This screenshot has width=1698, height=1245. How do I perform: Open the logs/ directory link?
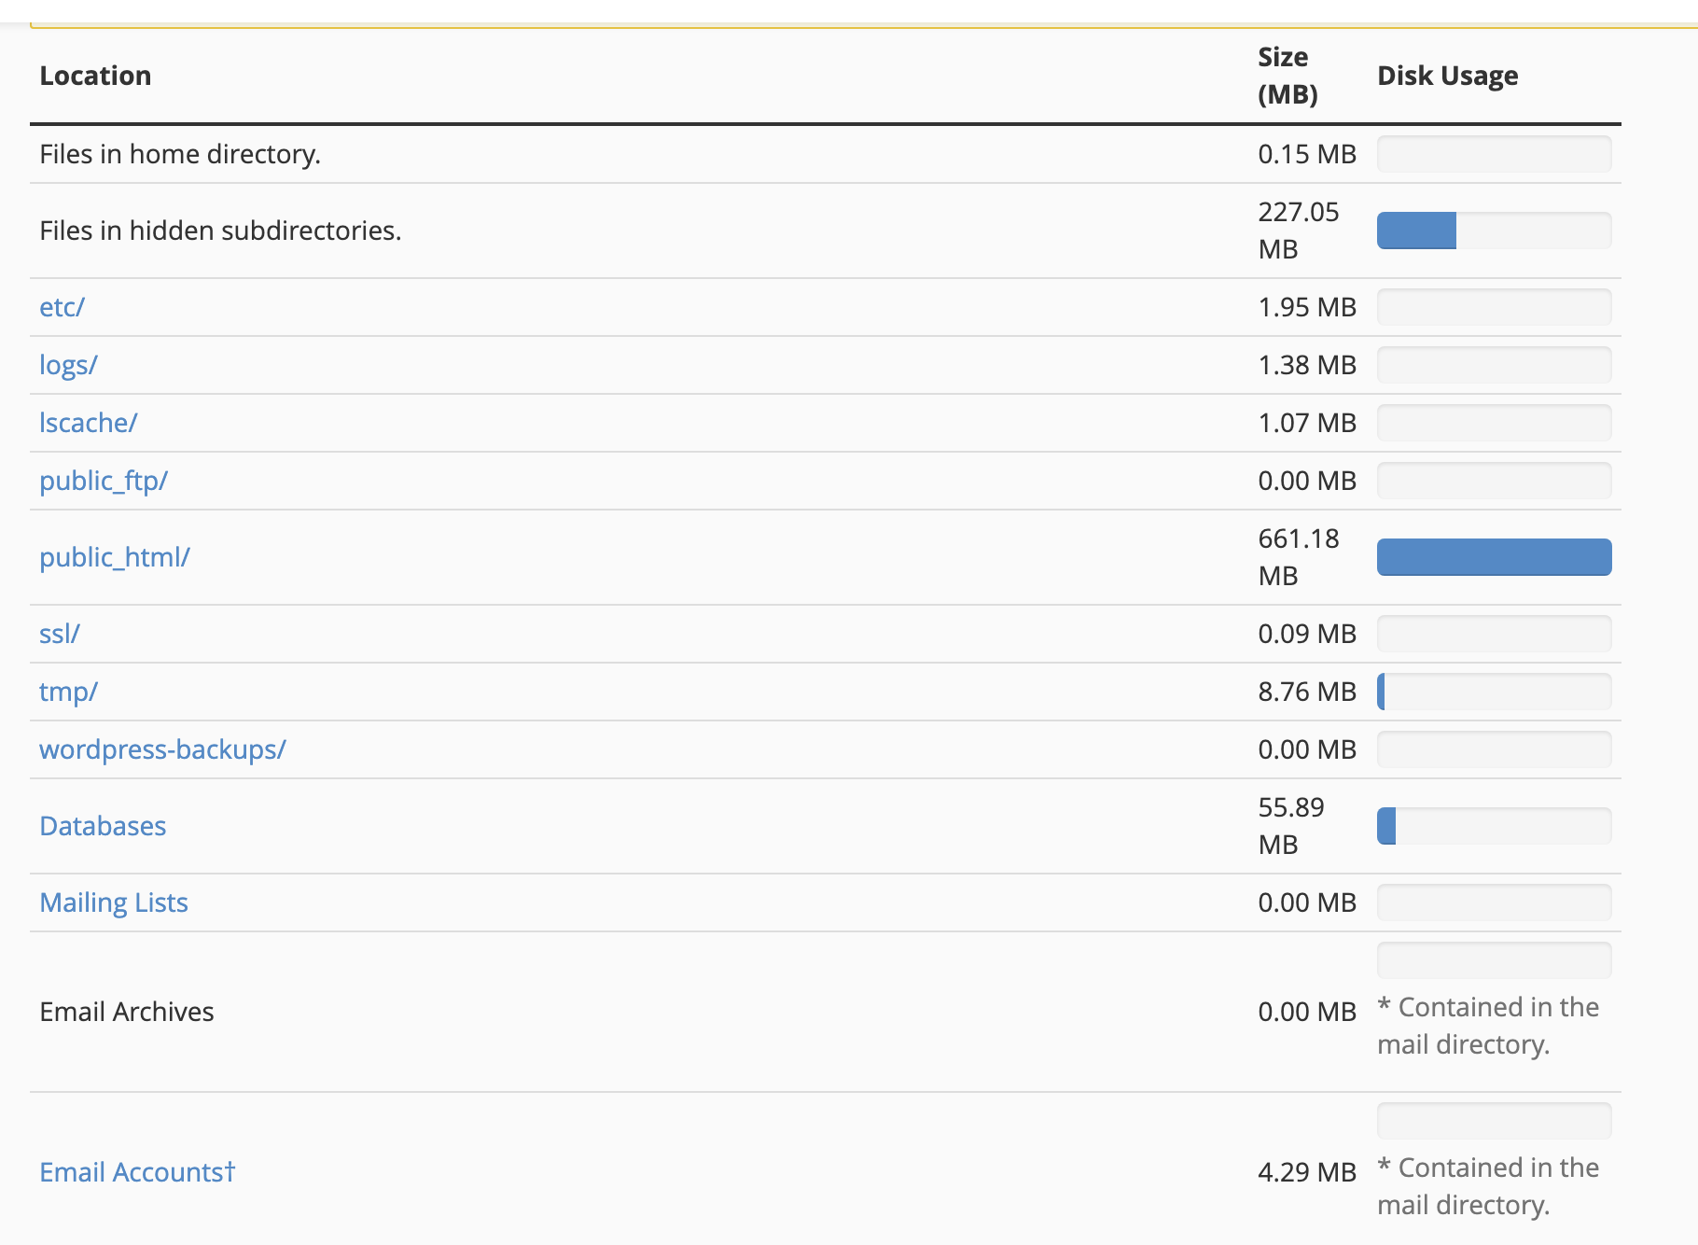coord(68,365)
